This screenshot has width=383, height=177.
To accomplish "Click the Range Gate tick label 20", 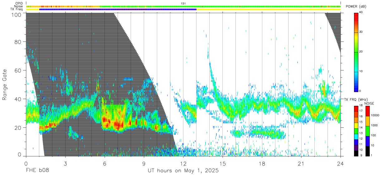I will tap(18, 128).
